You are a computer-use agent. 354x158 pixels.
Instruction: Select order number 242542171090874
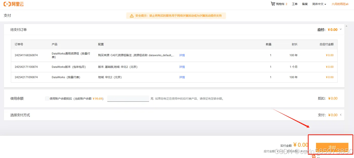click(x=26, y=77)
